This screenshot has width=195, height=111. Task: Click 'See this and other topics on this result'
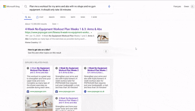45,53
